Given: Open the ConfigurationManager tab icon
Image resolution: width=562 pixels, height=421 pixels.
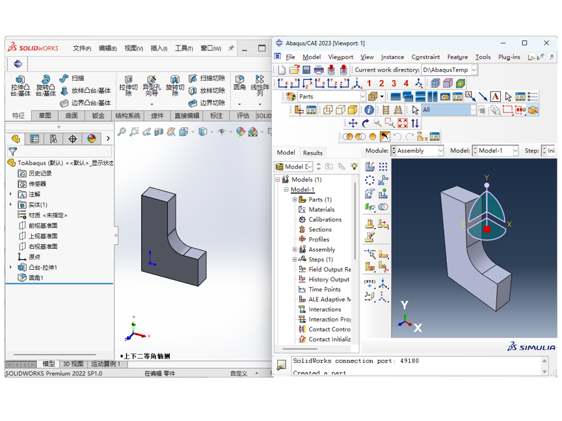Looking at the screenshot, I should [53, 138].
